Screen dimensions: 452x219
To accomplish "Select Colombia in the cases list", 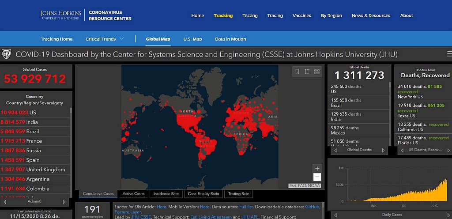I will [35, 189].
